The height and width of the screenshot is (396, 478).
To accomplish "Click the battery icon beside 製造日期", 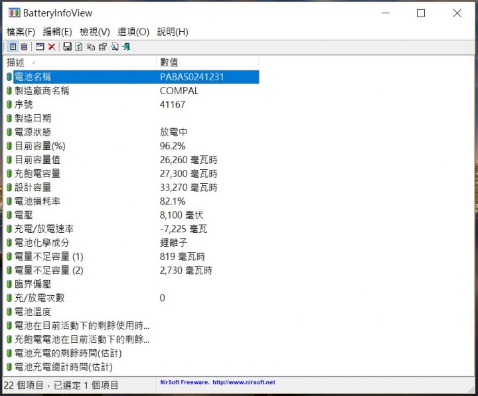I will pyautogui.click(x=9, y=118).
